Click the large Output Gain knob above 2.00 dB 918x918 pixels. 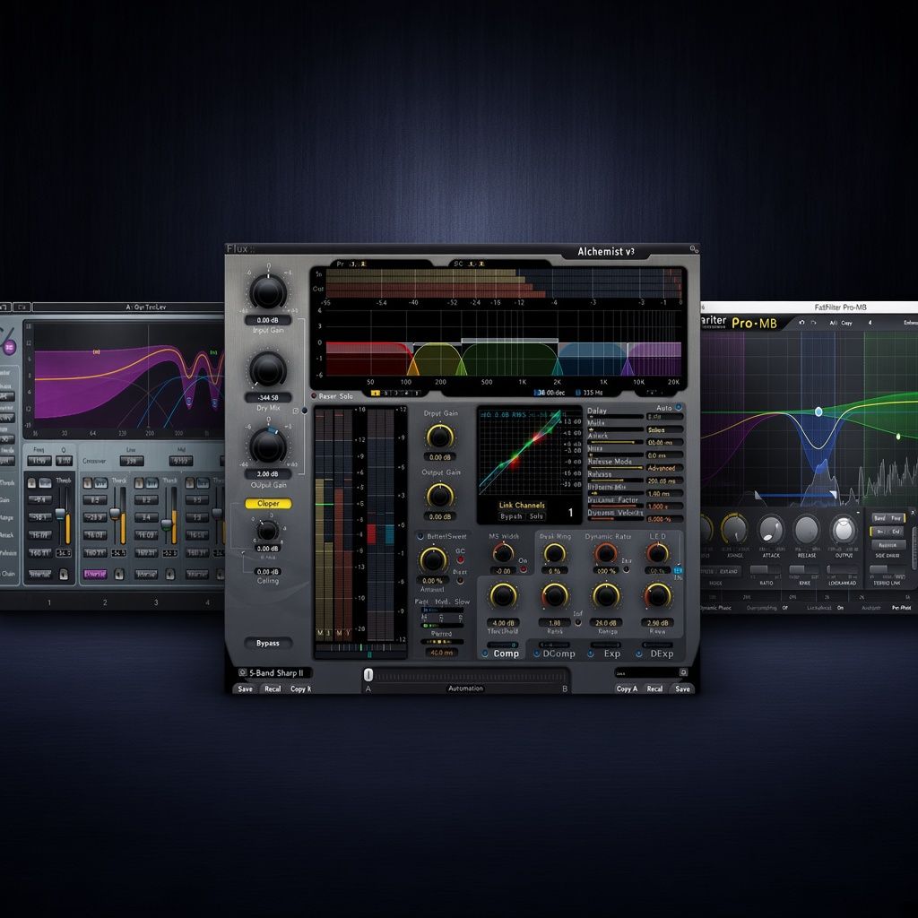coord(268,446)
